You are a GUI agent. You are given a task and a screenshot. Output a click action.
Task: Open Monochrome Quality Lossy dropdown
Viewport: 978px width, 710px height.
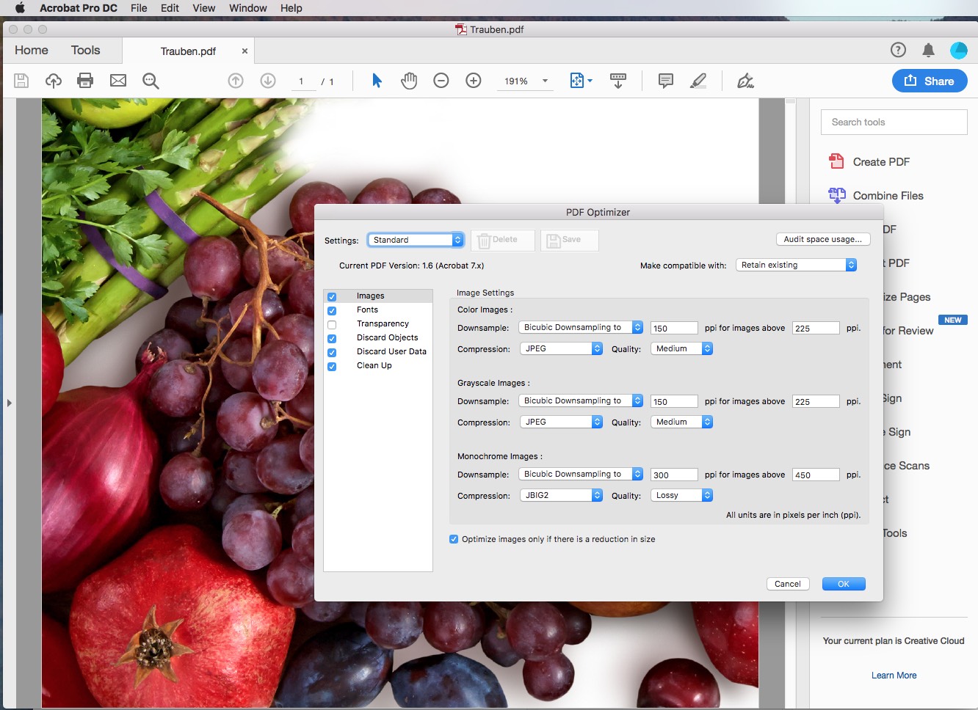[x=681, y=495]
